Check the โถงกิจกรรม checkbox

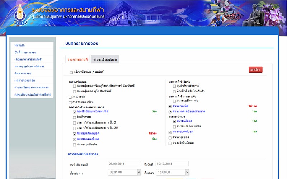click(x=74, y=117)
